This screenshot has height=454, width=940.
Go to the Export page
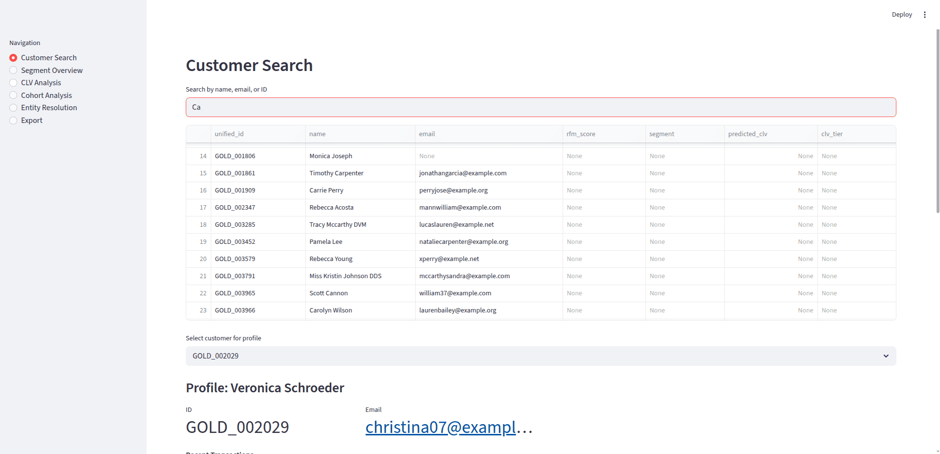31,120
